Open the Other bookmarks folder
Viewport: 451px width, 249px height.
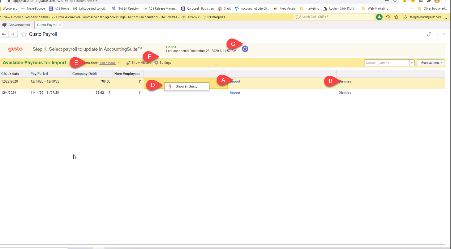(x=432, y=8)
